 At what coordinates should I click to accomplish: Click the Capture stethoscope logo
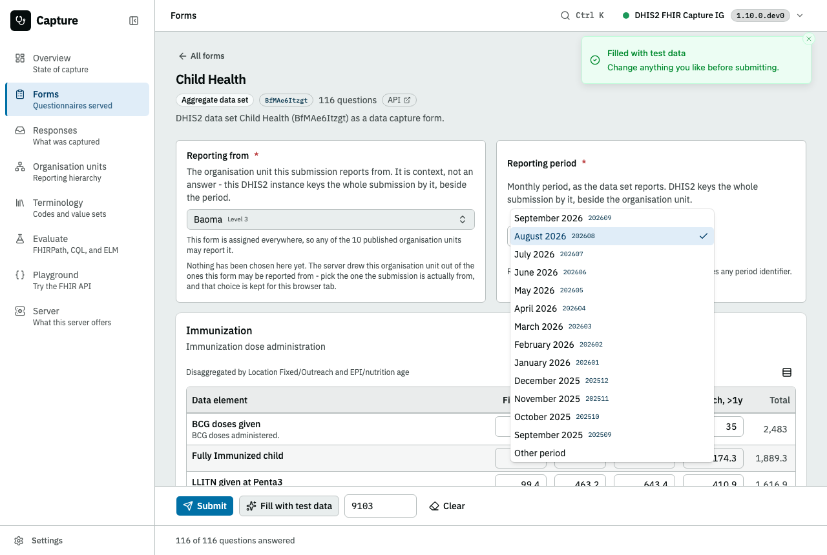click(x=21, y=21)
